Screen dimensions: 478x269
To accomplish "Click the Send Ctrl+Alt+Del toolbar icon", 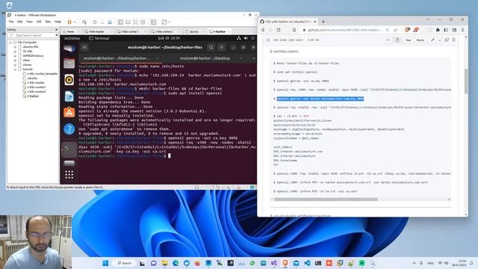I will point(84,22).
